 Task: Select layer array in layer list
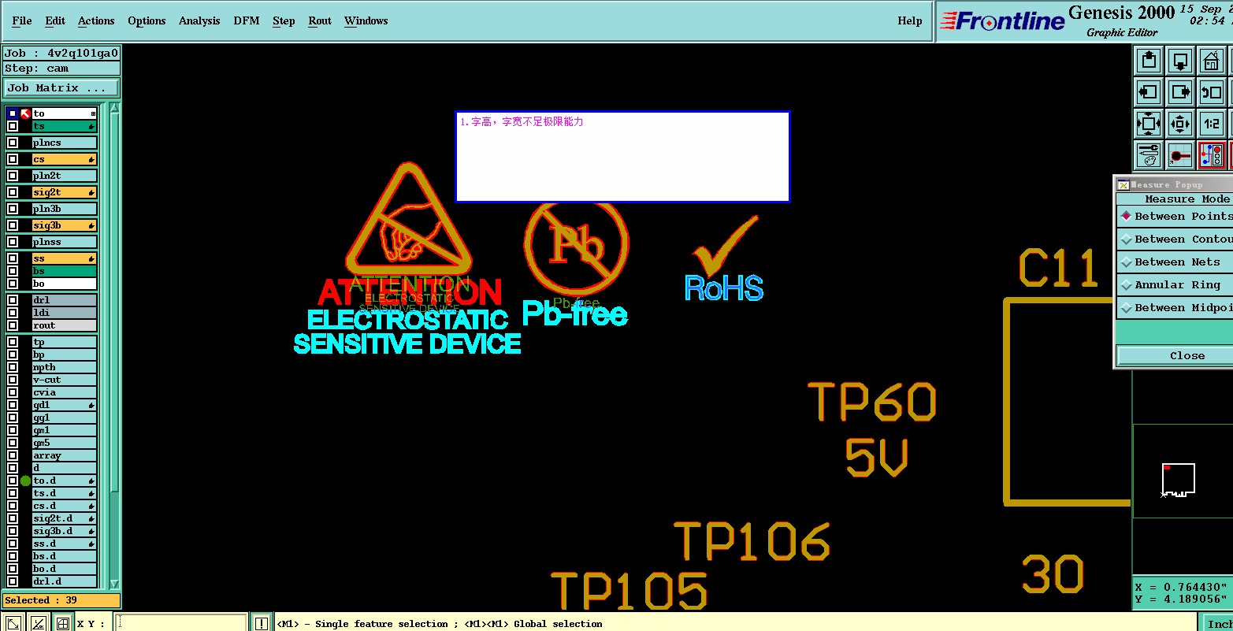pyautogui.click(x=64, y=455)
